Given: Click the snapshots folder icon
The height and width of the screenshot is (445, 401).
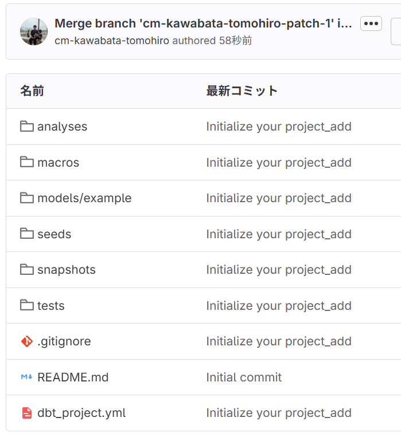Looking at the screenshot, I should [27, 269].
